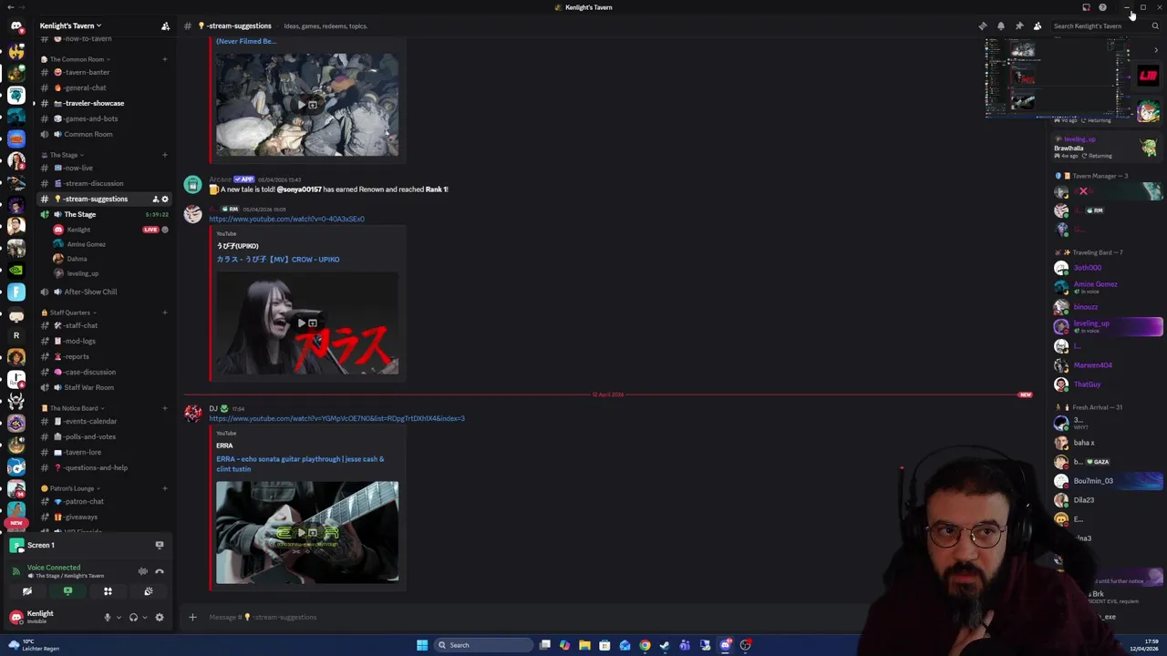Open the events-calendar channel
The image size is (1167, 656).
pyautogui.click(x=102, y=421)
